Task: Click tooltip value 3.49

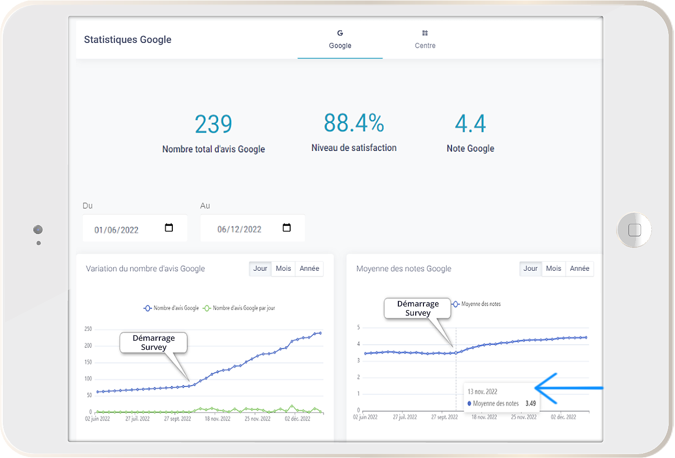Action: click(x=531, y=403)
